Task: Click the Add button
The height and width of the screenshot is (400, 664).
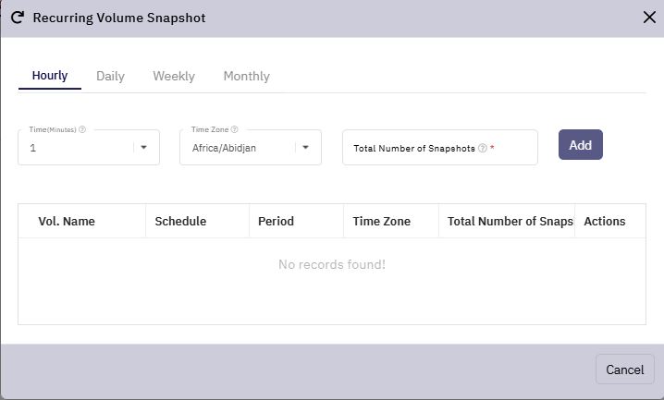Action: (x=580, y=145)
